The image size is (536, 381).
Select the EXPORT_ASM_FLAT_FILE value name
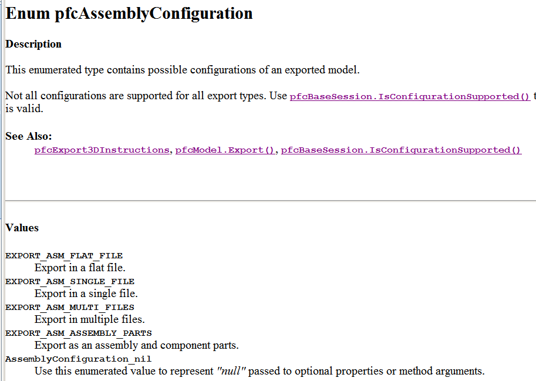pos(64,255)
